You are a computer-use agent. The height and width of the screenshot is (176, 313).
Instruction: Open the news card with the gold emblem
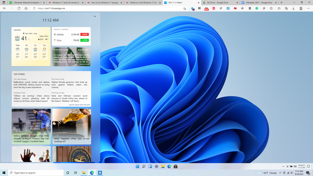[x=72, y=154]
